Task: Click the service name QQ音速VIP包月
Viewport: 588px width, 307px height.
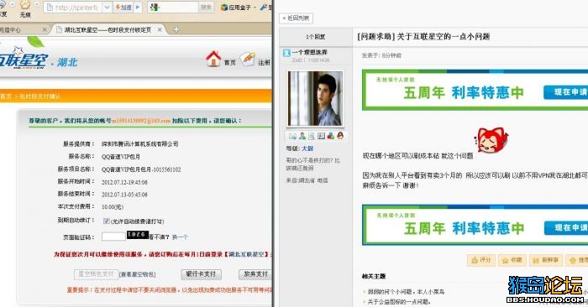Action: 121,157
